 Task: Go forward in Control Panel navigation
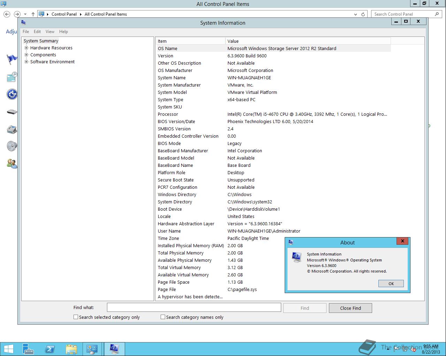click(x=17, y=14)
